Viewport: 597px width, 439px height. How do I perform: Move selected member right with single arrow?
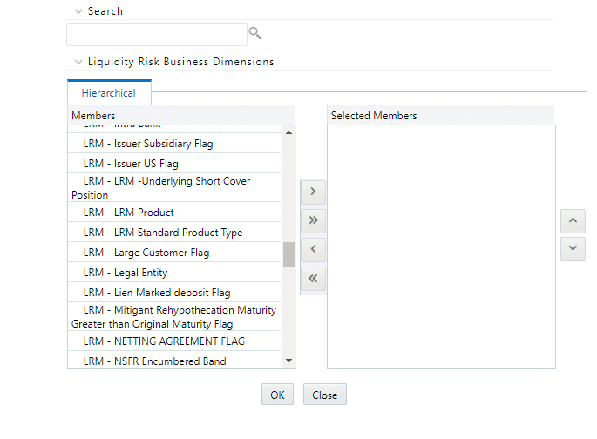(313, 192)
